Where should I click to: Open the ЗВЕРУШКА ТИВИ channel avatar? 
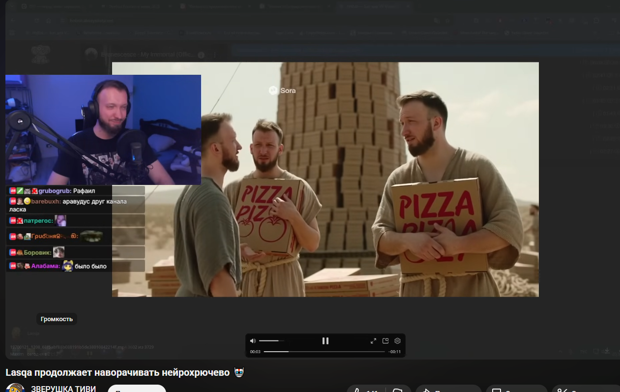click(x=15, y=388)
